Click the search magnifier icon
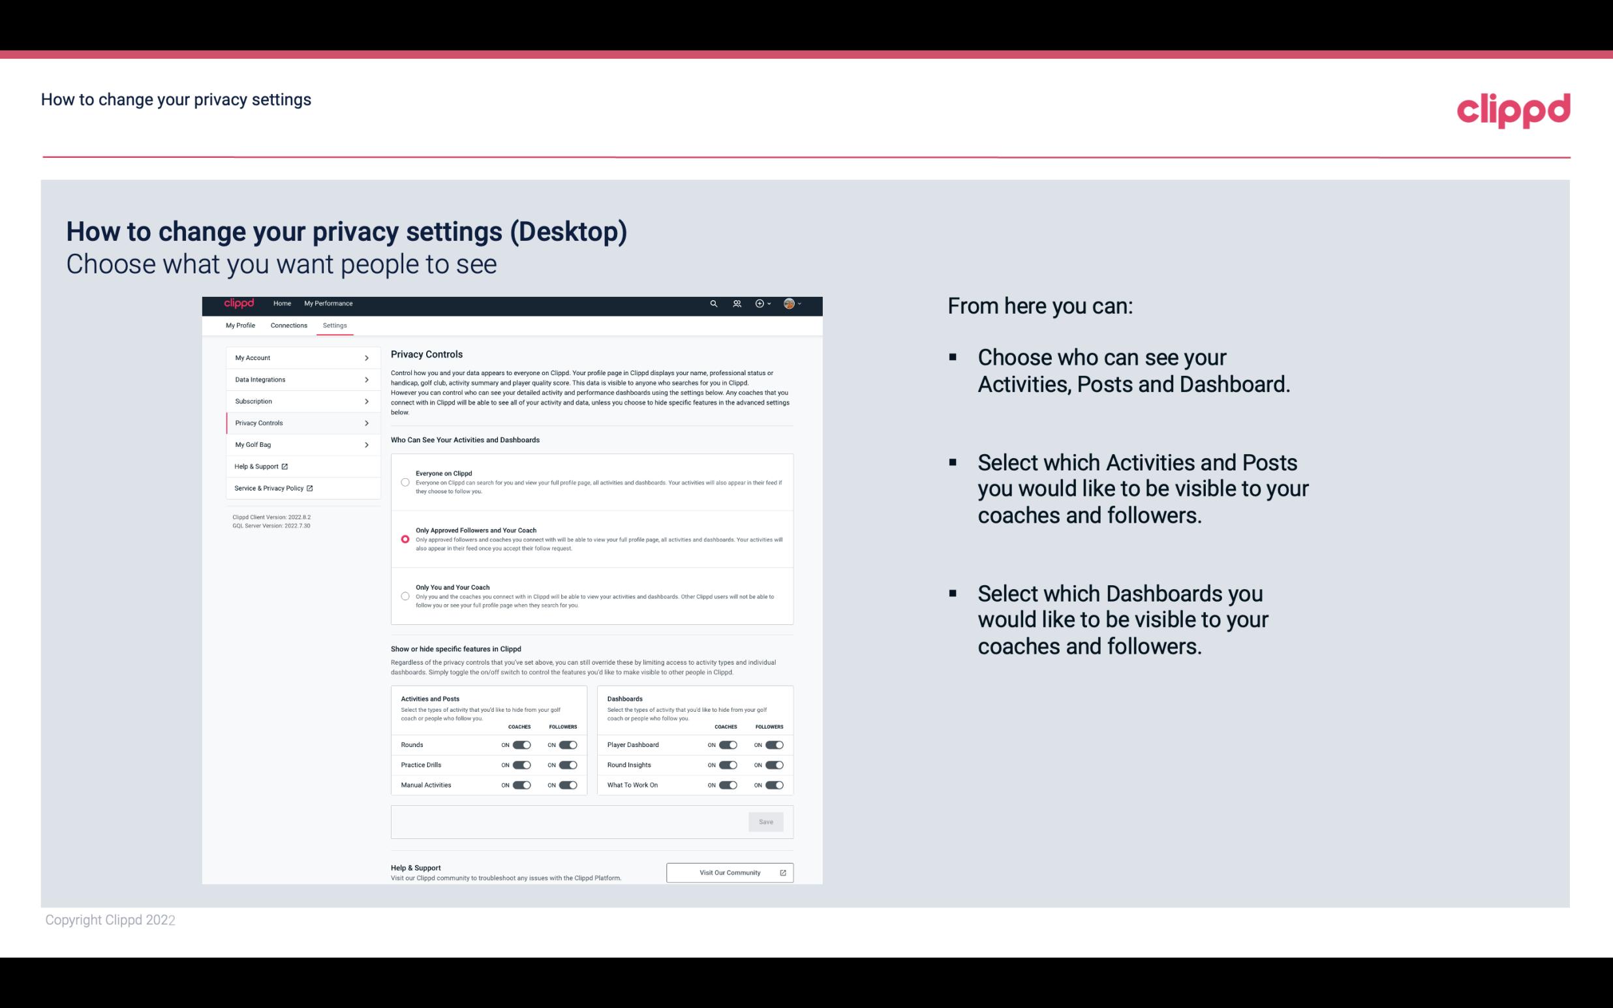Viewport: 1613px width, 1008px height. pos(713,304)
